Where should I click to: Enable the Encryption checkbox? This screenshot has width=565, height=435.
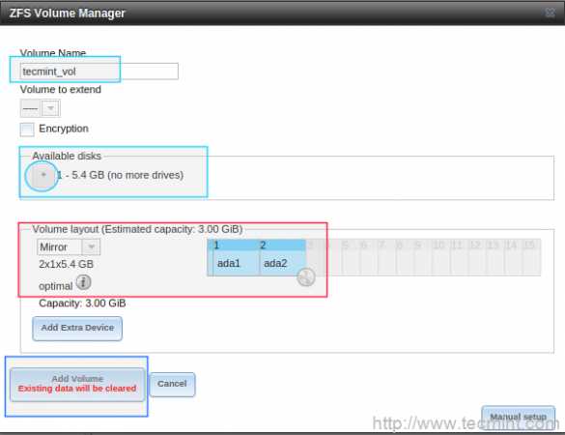click(x=27, y=130)
